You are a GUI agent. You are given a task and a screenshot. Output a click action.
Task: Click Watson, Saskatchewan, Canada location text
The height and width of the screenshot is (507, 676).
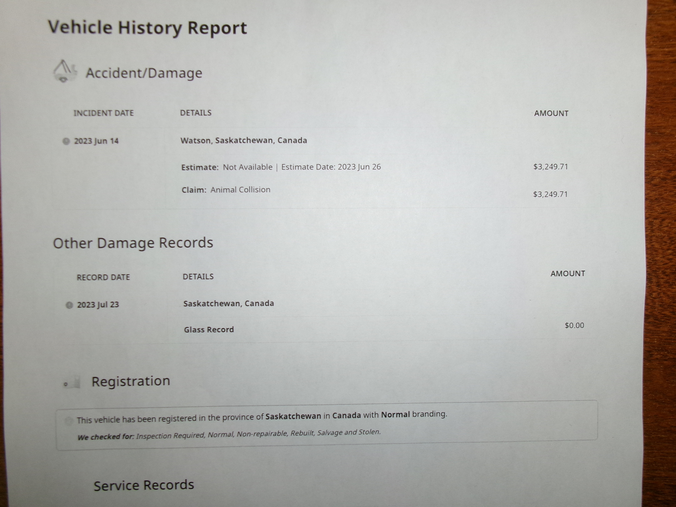244,141
